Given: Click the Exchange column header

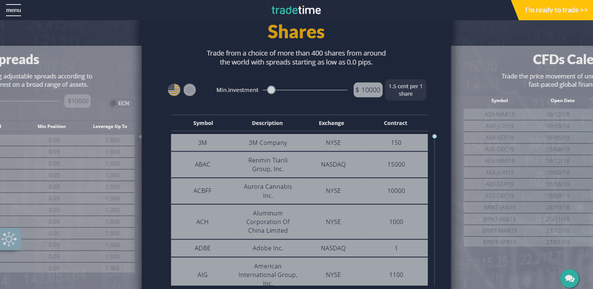Looking at the screenshot, I should [x=331, y=123].
